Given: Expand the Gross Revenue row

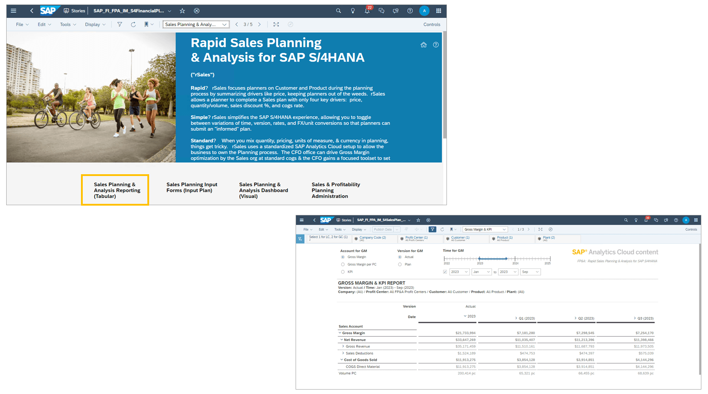Looking at the screenshot, I should click(x=343, y=346).
